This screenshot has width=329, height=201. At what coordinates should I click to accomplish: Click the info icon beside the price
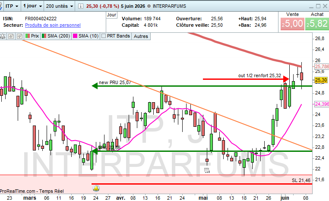[80, 6]
